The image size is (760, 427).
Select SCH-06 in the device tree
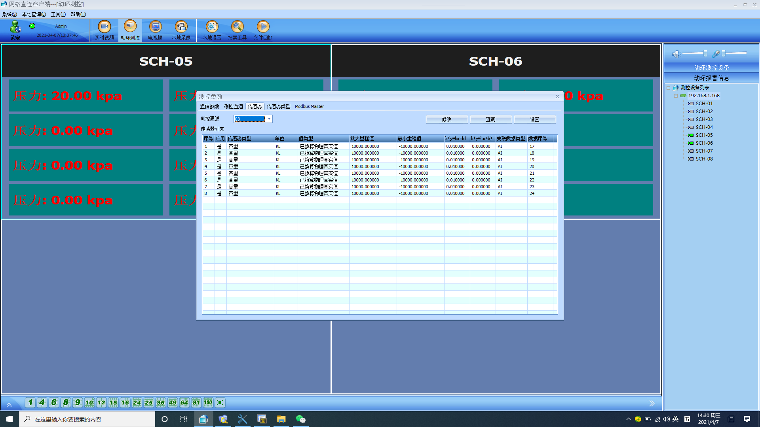[x=704, y=143]
